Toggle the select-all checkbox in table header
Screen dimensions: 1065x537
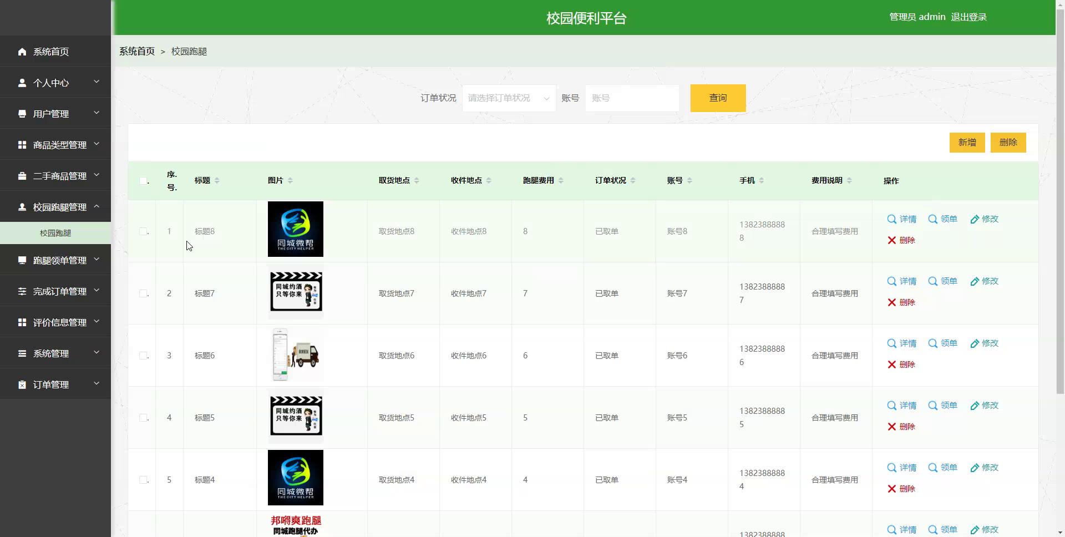pyautogui.click(x=143, y=181)
